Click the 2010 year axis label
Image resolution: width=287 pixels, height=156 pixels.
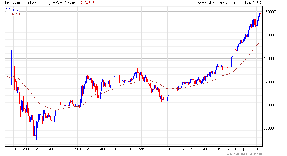tap(78, 149)
